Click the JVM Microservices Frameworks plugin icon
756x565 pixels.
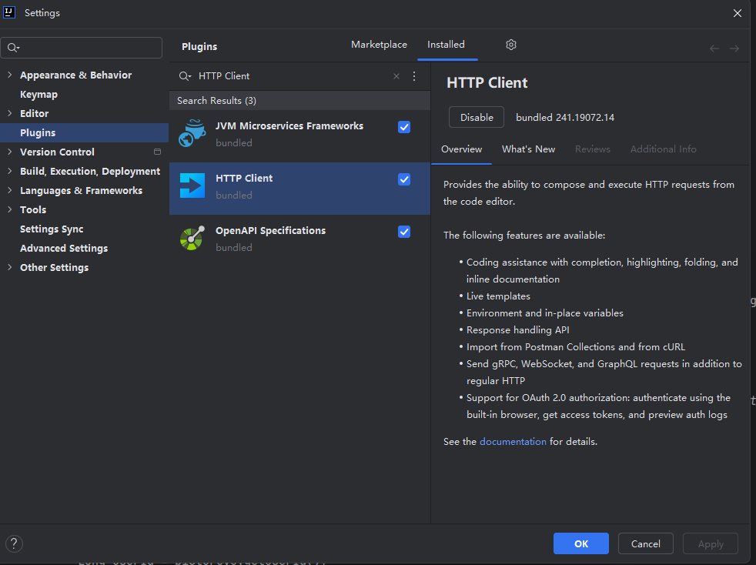[x=192, y=133]
